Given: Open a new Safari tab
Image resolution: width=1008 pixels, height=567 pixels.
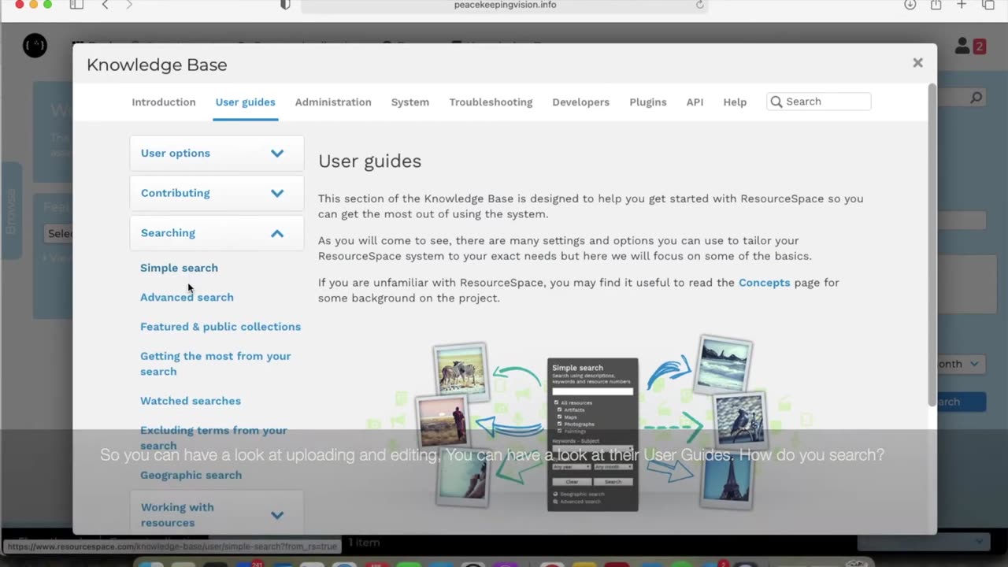Looking at the screenshot, I should pyautogui.click(x=962, y=5).
